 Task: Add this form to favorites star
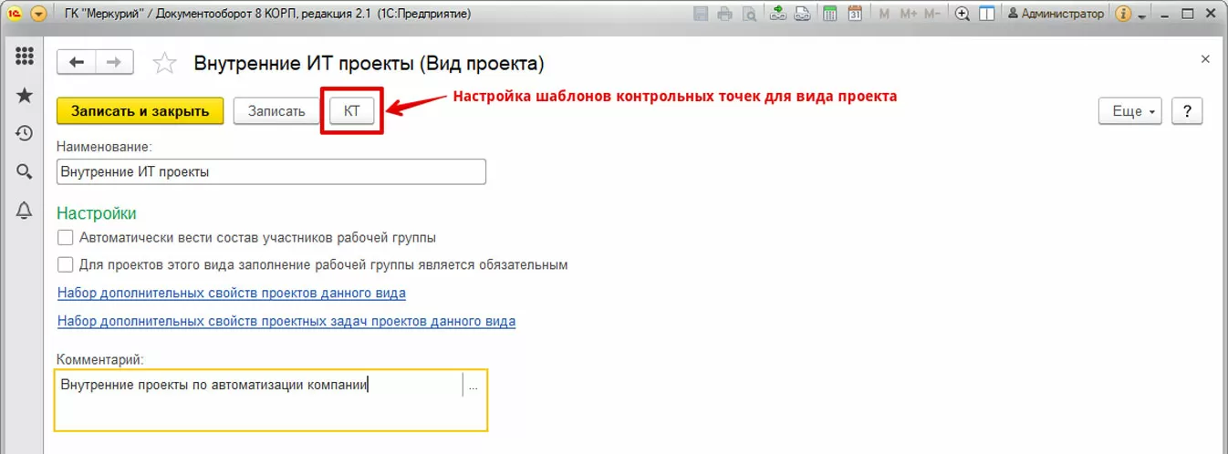[x=164, y=63]
